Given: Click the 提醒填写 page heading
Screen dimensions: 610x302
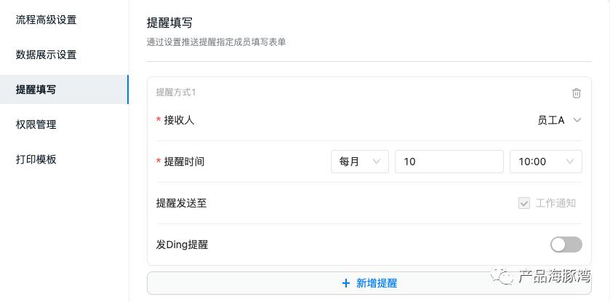Looking at the screenshot, I should tap(169, 23).
